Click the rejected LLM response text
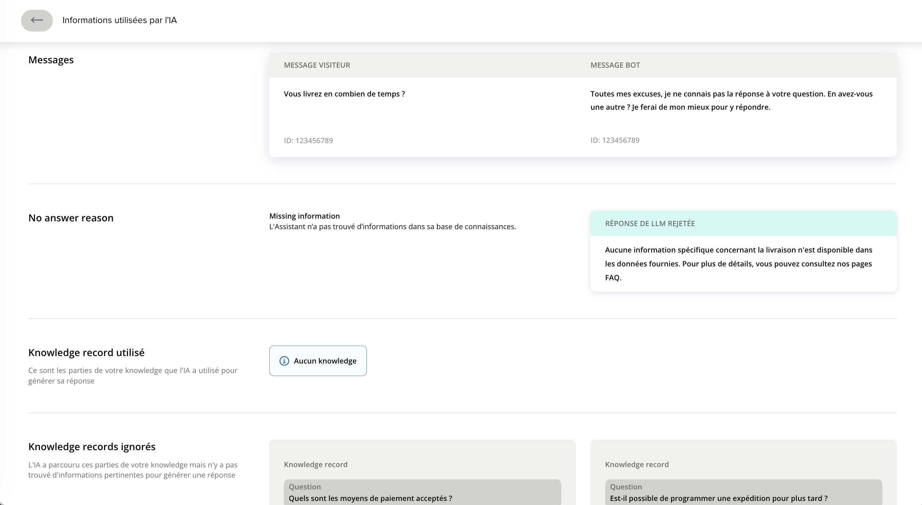 [738, 264]
